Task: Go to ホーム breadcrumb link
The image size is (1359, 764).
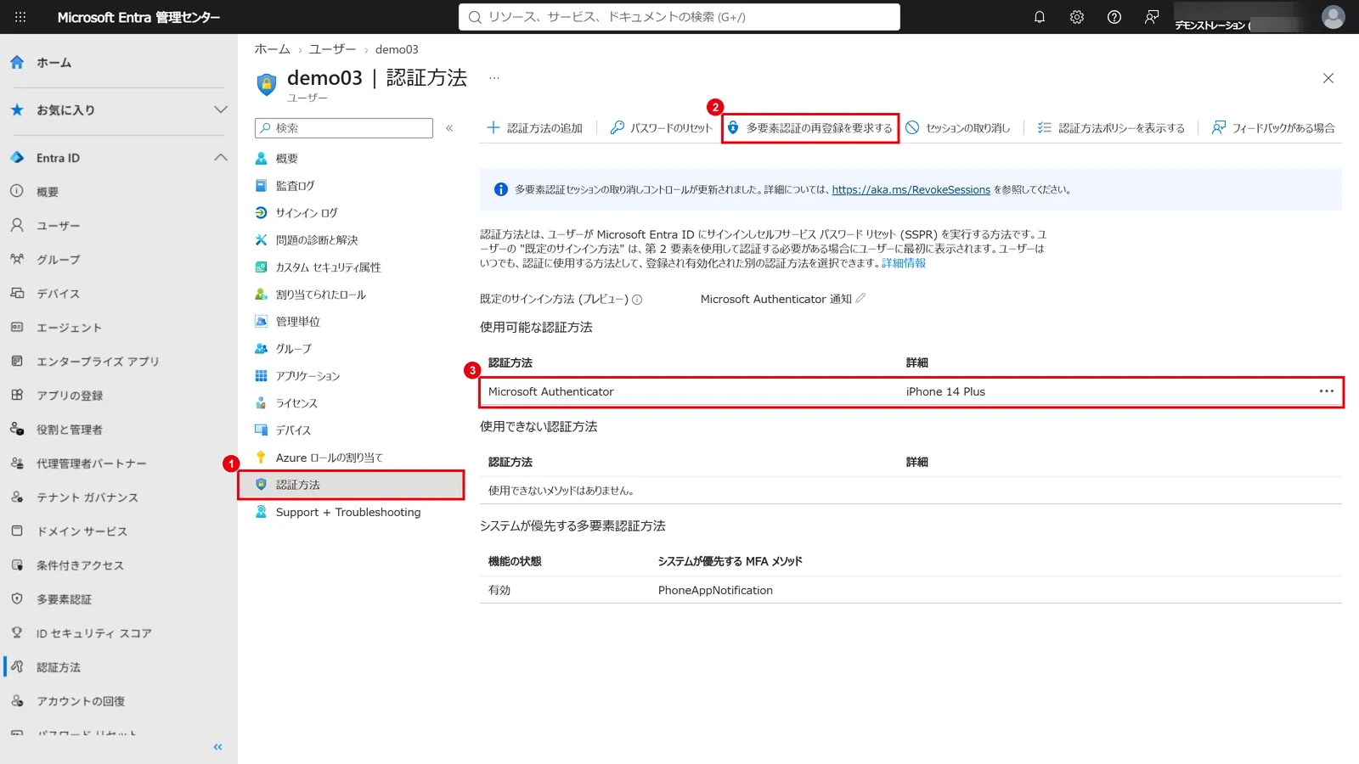Action: tap(272, 49)
